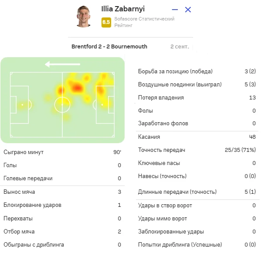Click the red hotspot on the heatmap
Screen dimensions: 271x254
point(77,88)
